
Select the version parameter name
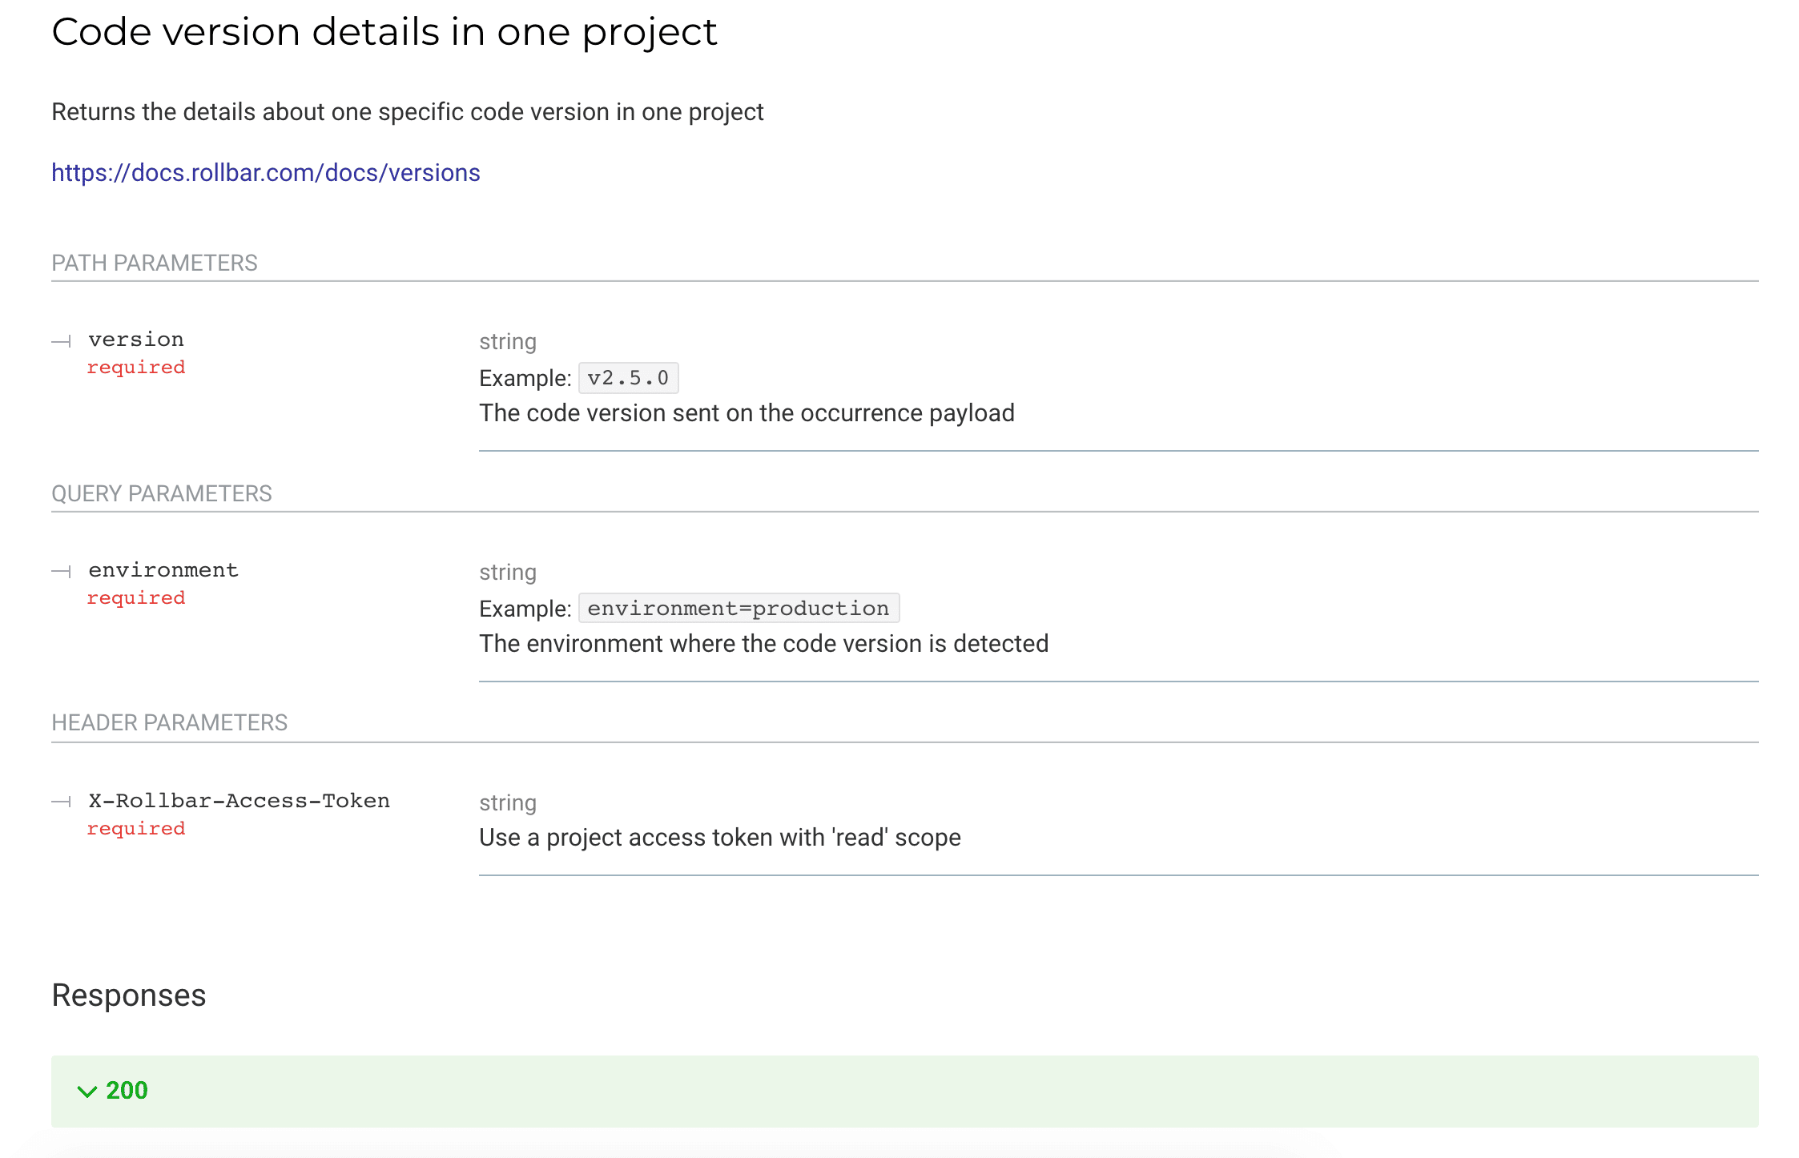click(136, 340)
